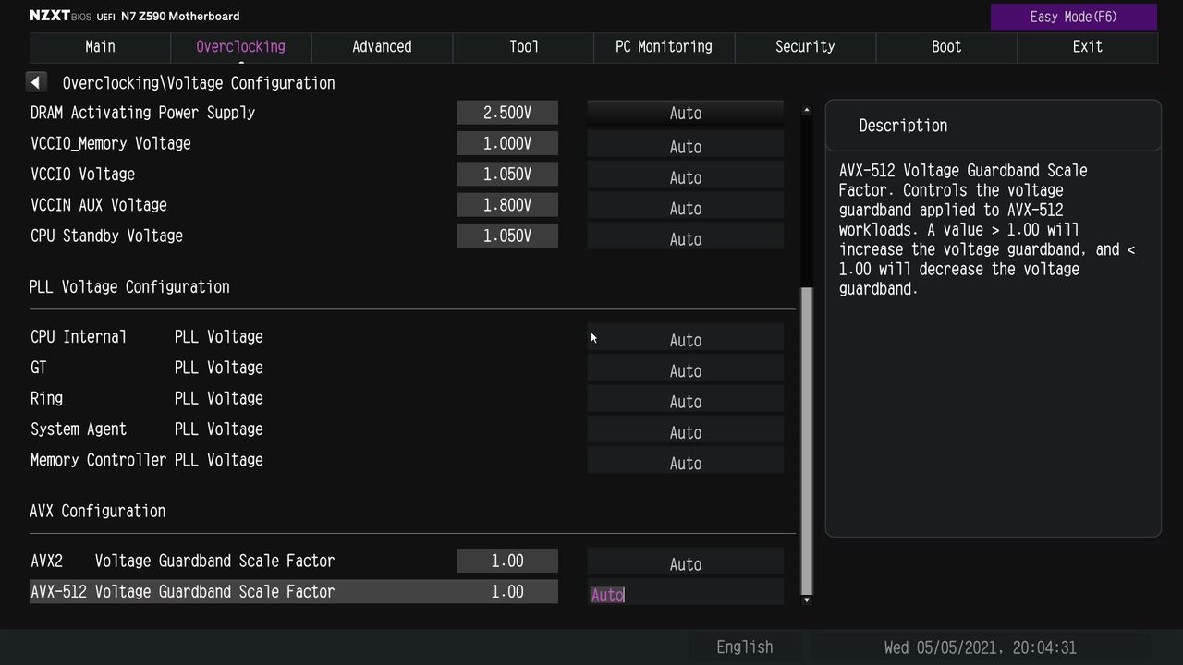Click VCCIN AUX Voltage 1.800V value
The height and width of the screenshot is (665, 1183).
coord(507,205)
